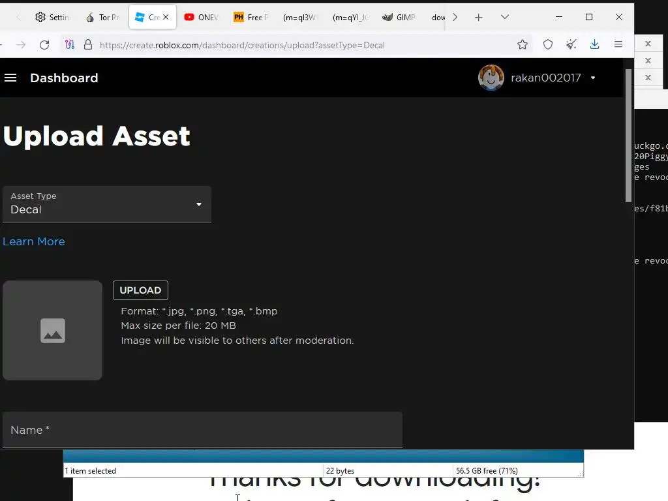Switch to the Free P tab
The height and width of the screenshot is (501, 668).
[x=251, y=18]
